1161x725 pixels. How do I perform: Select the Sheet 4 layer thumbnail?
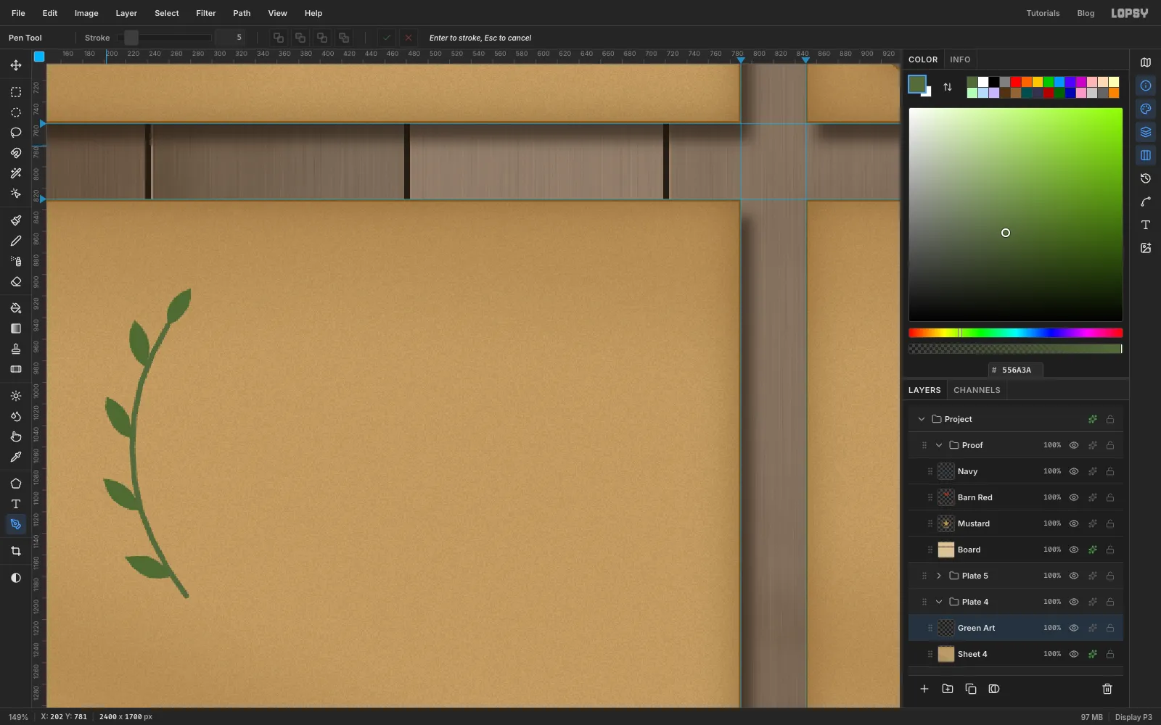[x=946, y=654]
